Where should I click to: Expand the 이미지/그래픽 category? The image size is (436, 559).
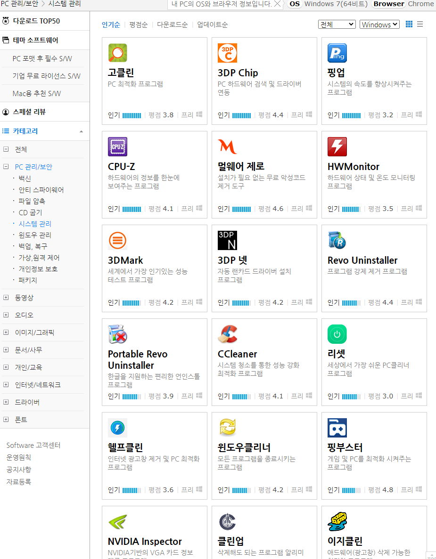(6, 332)
